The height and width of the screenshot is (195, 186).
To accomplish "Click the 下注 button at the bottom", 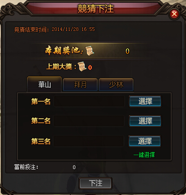I will tap(95, 183).
